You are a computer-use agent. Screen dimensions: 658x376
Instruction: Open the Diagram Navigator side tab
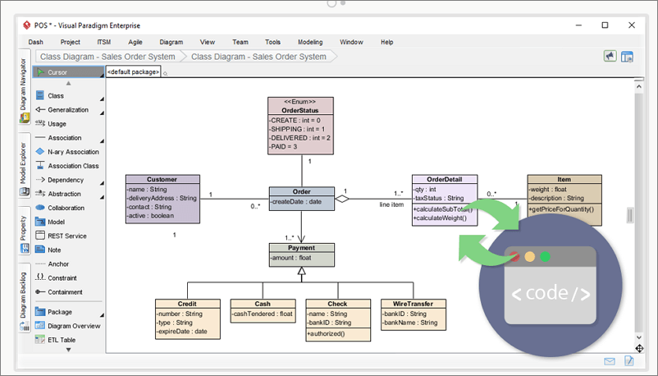24,86
